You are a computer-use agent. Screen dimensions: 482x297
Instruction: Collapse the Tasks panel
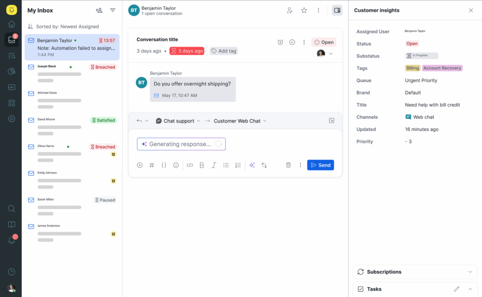pyautogui.click(x=470, y=289)
